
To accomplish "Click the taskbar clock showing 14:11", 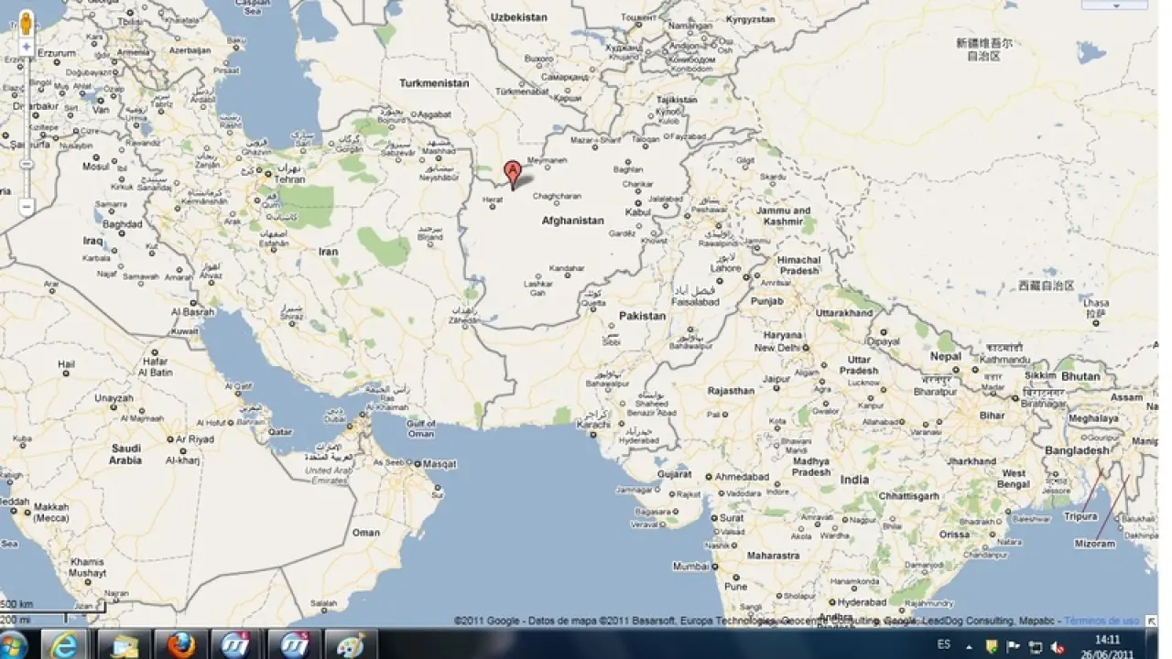I will pyautogui.click(x=1108, y=645).
